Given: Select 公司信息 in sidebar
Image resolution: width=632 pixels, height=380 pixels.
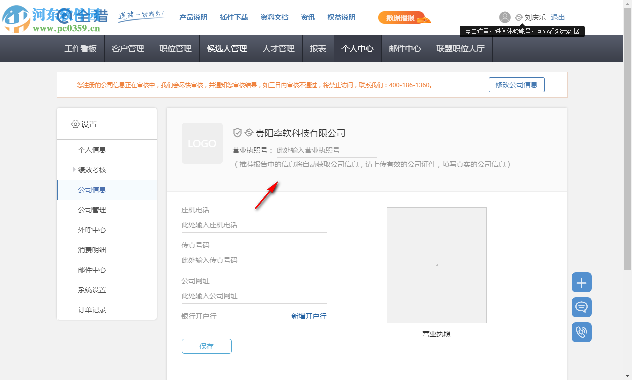Looking at the screenshot, I should tap(107, 190).
